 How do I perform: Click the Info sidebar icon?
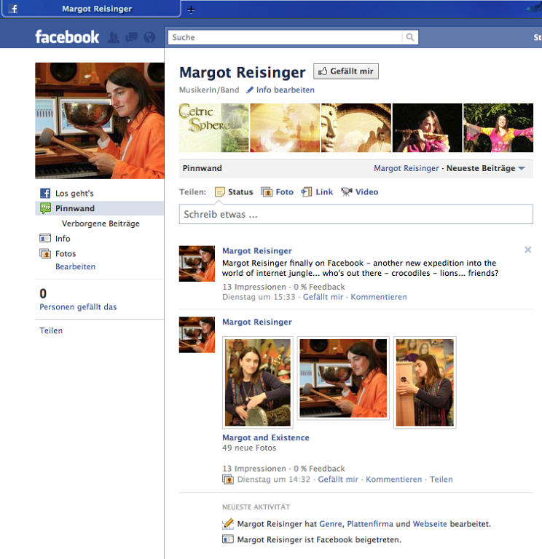(x=45, y=238)
